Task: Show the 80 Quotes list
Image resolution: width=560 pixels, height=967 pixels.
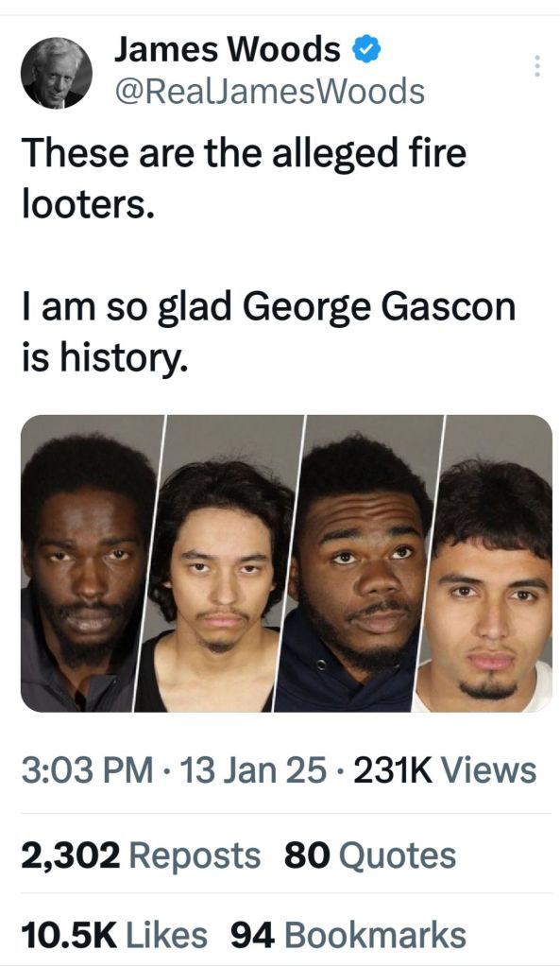Action: 370,856
